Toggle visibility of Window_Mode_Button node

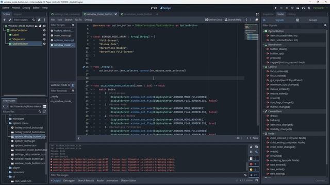tap(44, 26)
